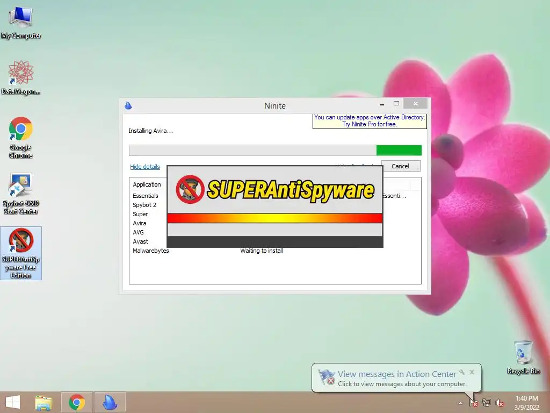Click the Windows Start button
This screenshot has height=413, width=550.
pyautogui.click(x=13, y=402)
